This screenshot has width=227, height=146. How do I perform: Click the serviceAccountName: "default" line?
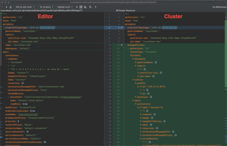(x=23, y=139)
